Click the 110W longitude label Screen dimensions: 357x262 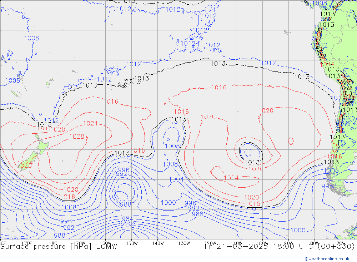point(236,243)
